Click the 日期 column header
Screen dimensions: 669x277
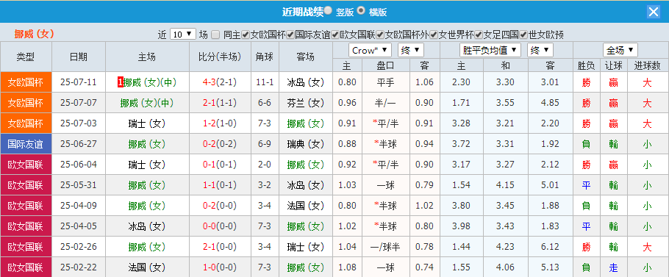79,57
